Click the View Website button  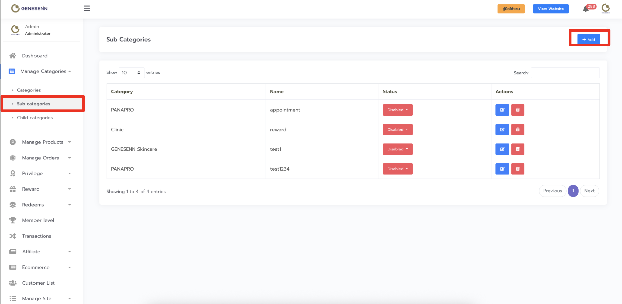click(550, 9)
